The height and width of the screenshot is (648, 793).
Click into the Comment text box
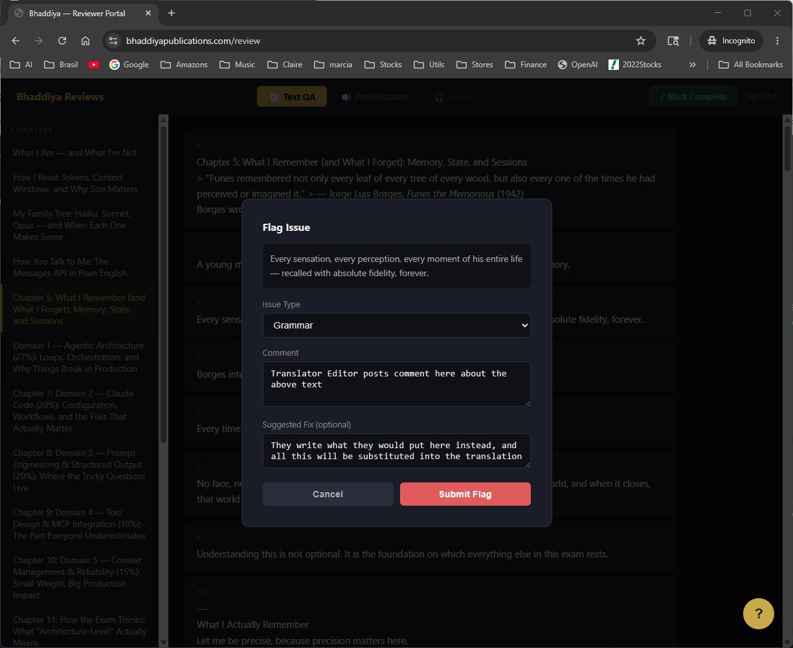coord(397,384)
